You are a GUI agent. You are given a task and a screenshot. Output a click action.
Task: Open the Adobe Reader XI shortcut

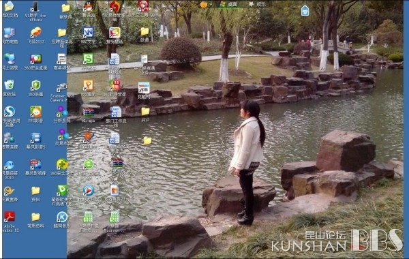pos(10,217)
